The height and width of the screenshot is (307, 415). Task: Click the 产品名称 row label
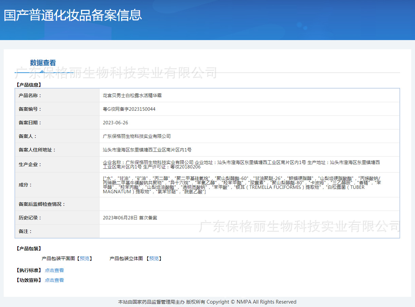click(x=30, y=95)
